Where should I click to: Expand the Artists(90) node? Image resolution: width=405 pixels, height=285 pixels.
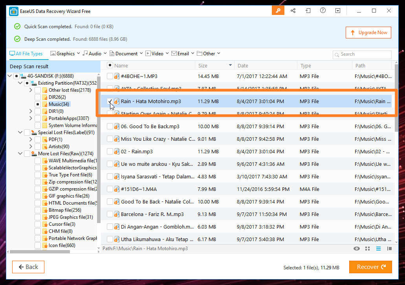tap(31, 147)
